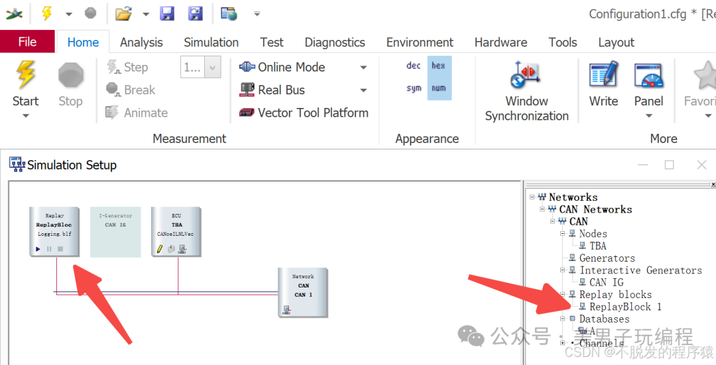The width and height of the screenshot is (716, 365).
Task: Toggle num numeric display
Action: [x=439, y=88]
